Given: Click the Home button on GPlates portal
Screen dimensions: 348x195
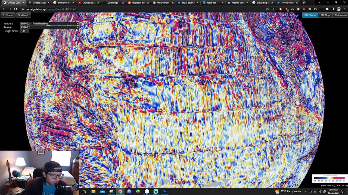Looking at the screenshot, I should point(7,15).
